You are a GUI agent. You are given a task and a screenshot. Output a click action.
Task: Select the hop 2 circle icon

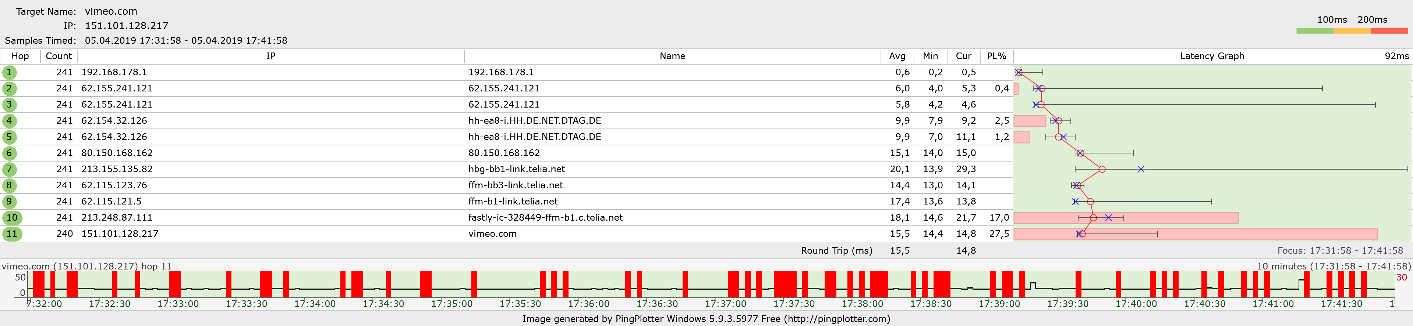click(x=9, y=88)
